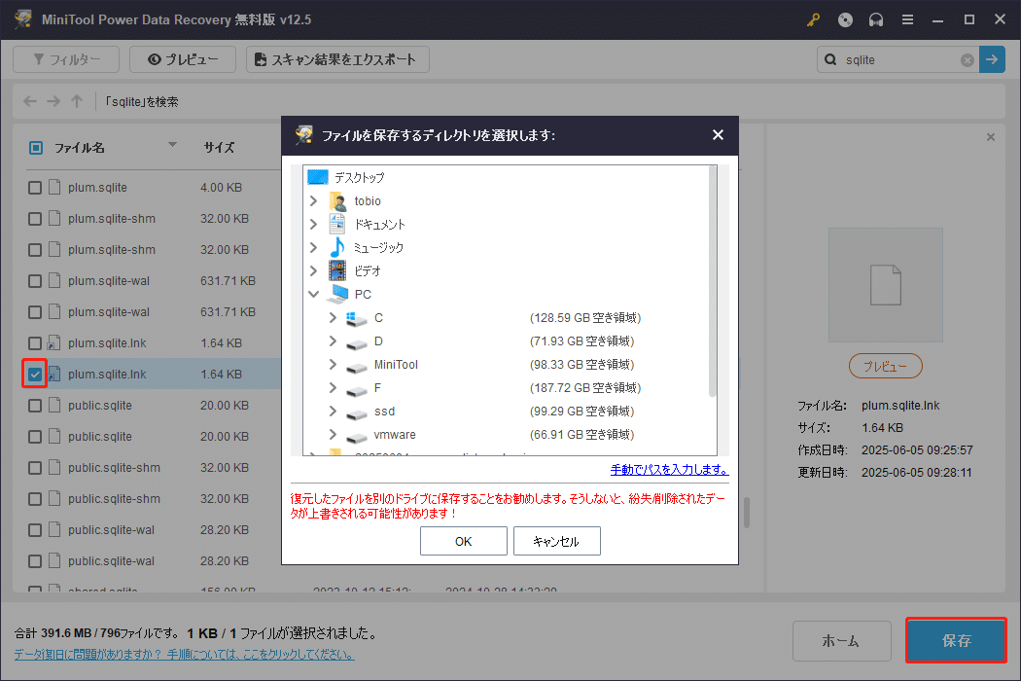Screen dimensions: 1021x681
Task: Open the headphones support icon
Action: tap(876, 19)
